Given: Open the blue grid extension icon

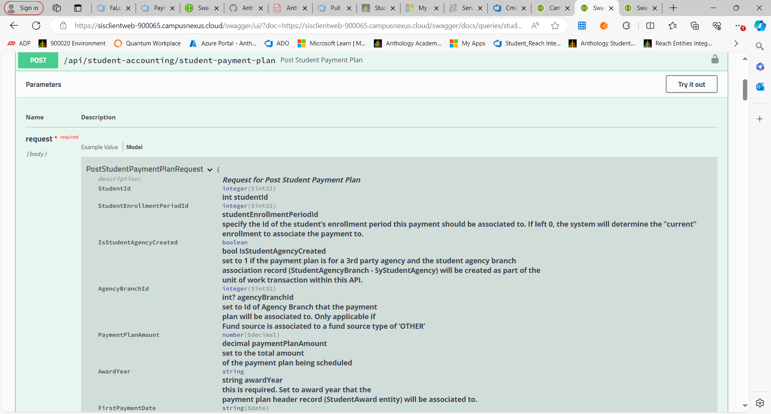Looking at the screenshot, I should coord(582,26).
